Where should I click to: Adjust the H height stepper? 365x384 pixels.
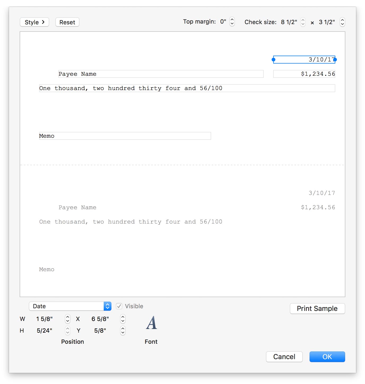click(x=68, y=331)
